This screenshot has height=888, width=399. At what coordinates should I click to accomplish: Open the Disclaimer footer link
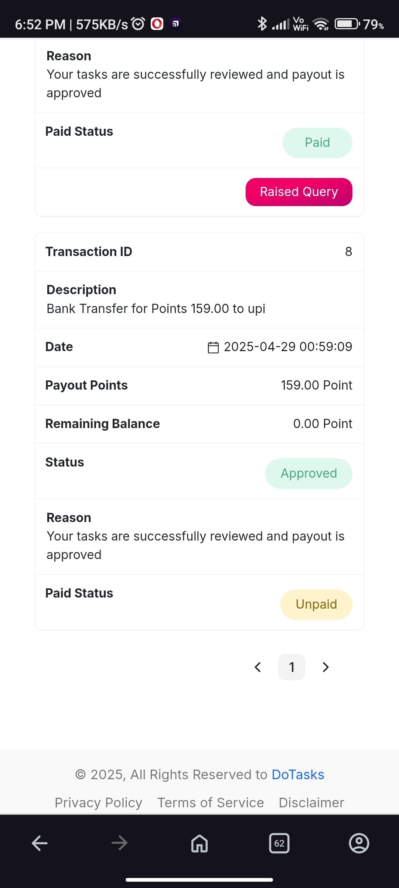311,803
